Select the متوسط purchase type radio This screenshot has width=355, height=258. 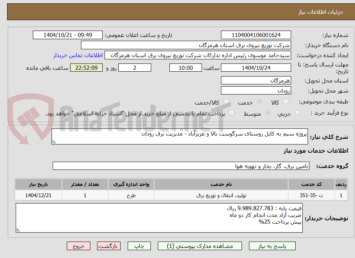point(268,112)
